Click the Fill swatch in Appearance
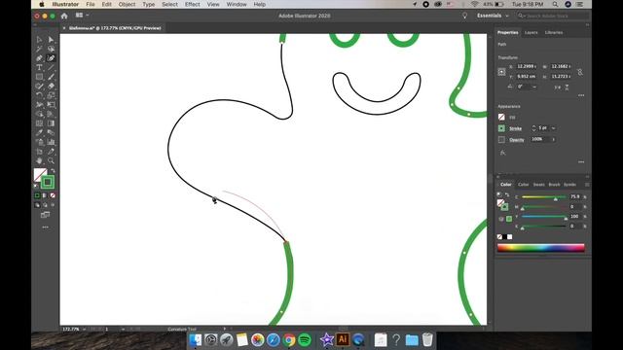The image size is (623, 350). tap(501, 117)
